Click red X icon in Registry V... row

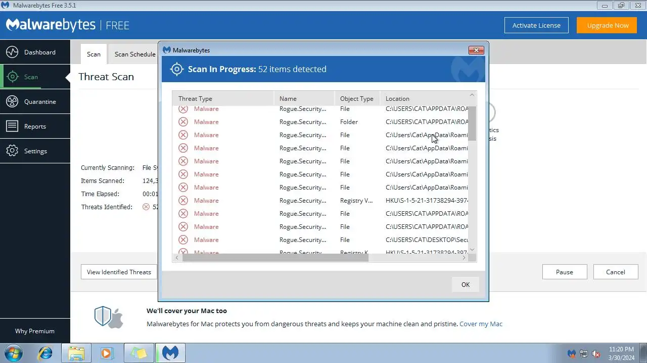click(x=183, y=200)
